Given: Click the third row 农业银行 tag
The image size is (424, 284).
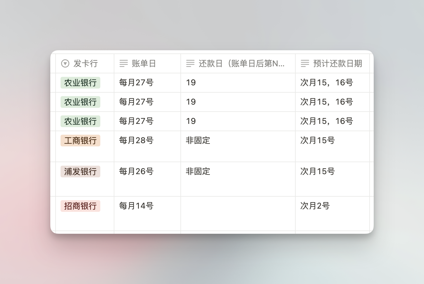Looking at the screenshot, I should 80,121.
